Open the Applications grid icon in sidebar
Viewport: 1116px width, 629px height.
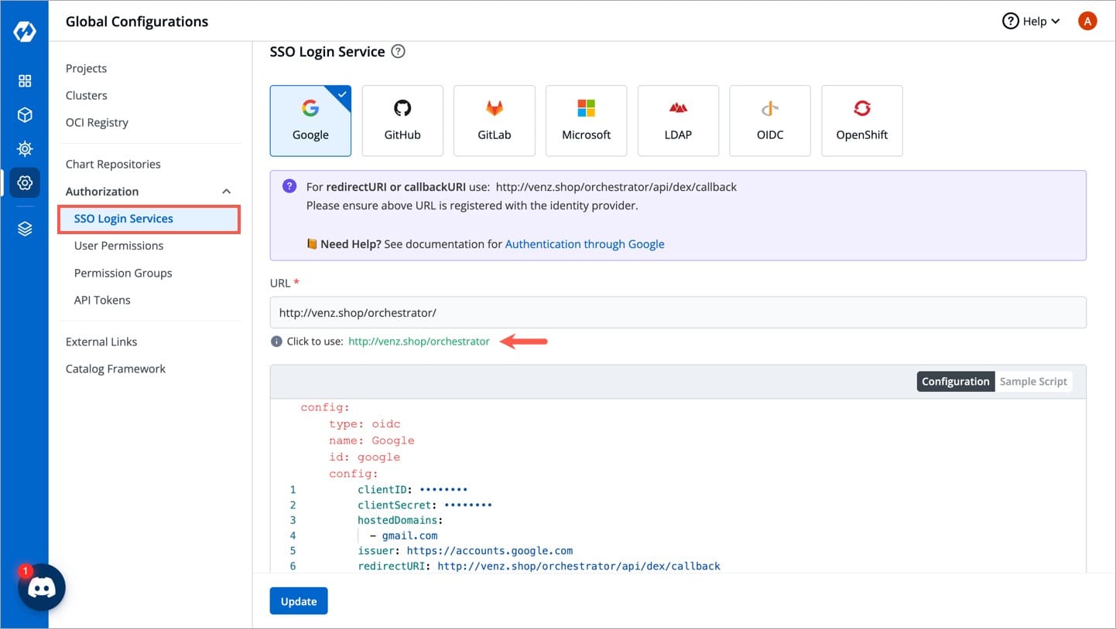[25, 81]
